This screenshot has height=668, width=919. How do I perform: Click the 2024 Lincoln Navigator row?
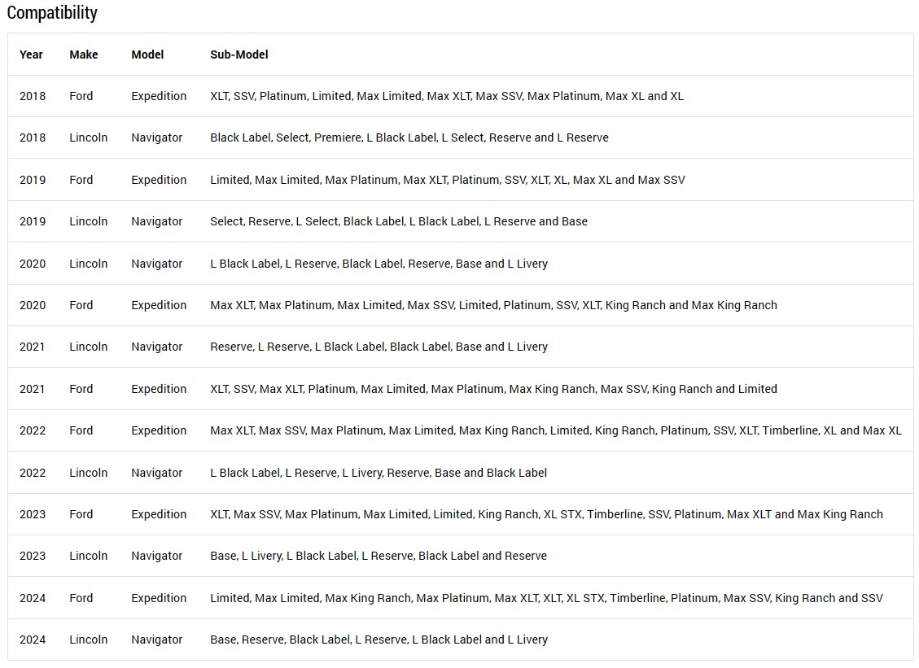coord(460,640)
